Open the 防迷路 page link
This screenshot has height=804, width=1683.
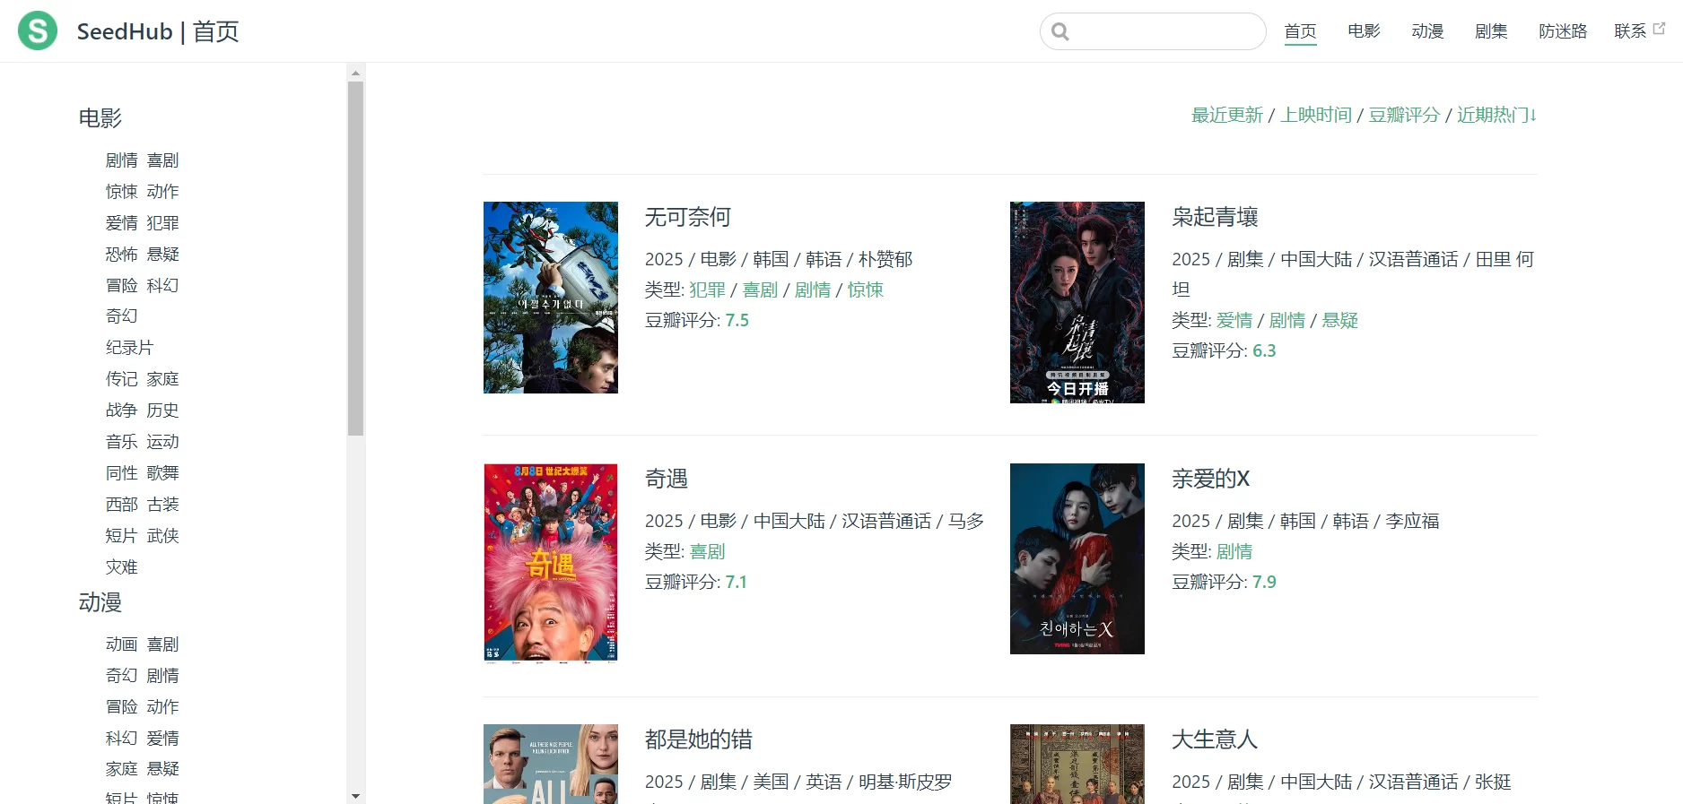pos(1562,31)
